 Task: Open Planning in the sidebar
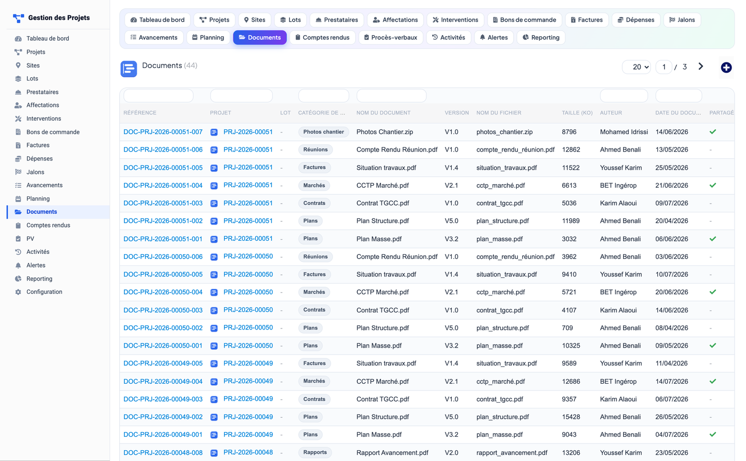point(38,199)
